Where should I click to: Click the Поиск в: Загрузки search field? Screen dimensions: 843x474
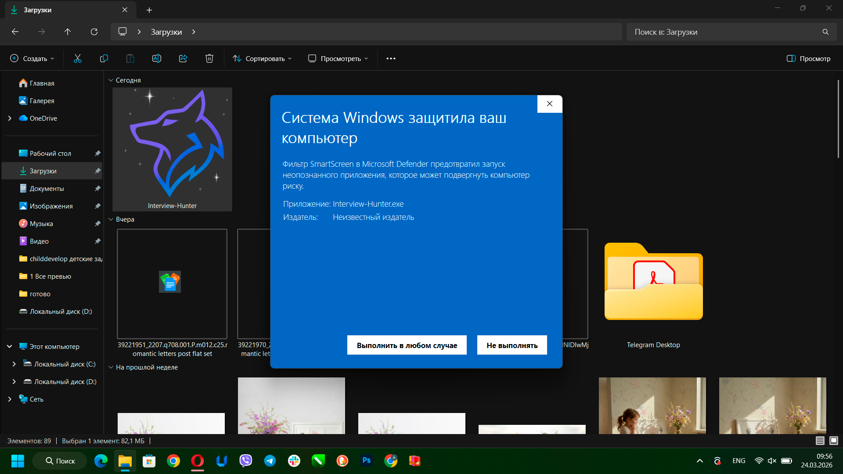tap(724, 32)
